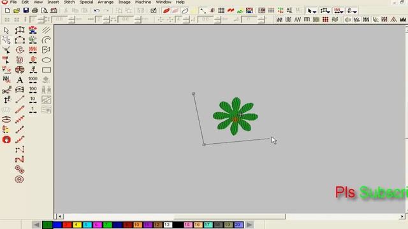The height and width of the screenshot is (229, 408).
Task: Click the red stop hand icon
Action: click(x=6, y=140)
